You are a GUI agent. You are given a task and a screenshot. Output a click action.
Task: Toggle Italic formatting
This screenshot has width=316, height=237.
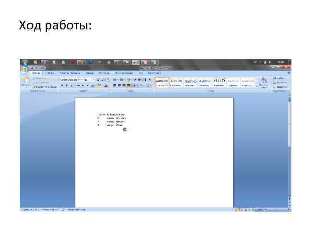67,86
